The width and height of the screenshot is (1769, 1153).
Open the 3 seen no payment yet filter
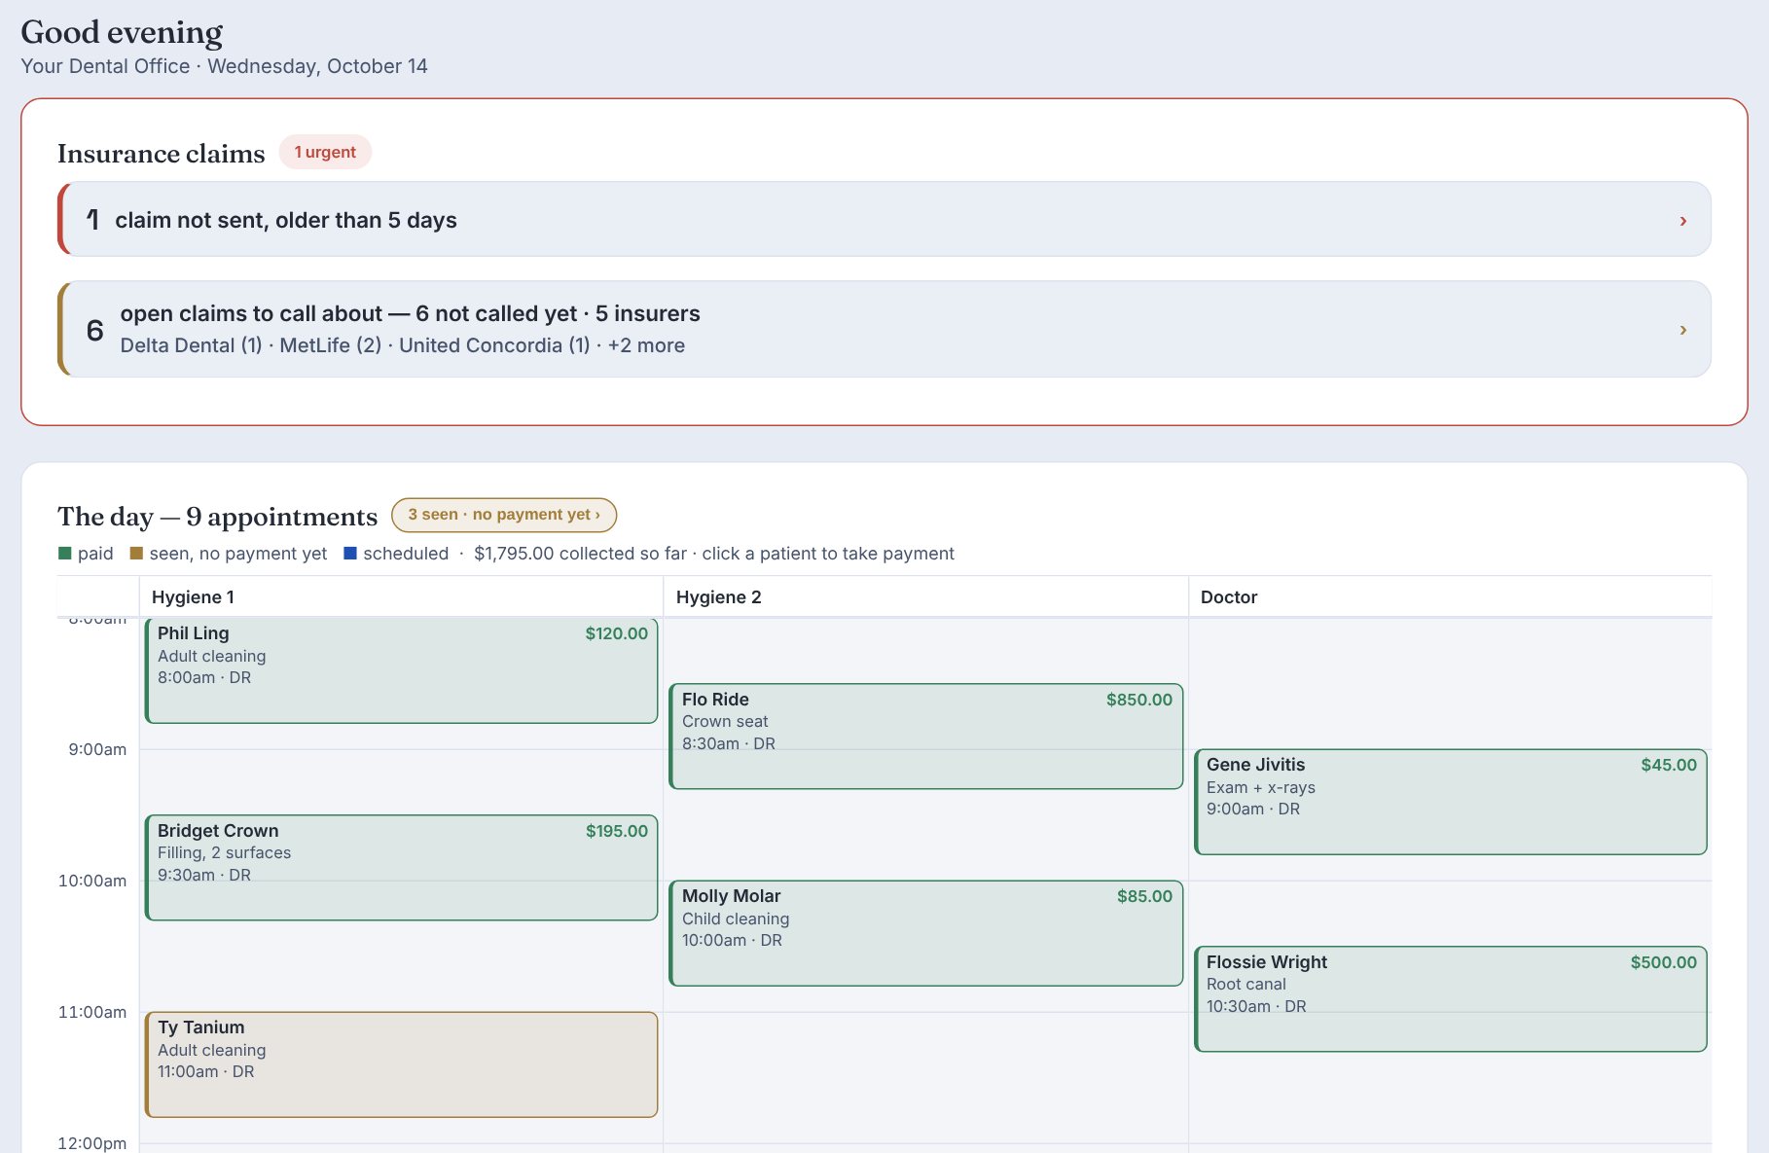pyautogui.click(x=504, y=515)
